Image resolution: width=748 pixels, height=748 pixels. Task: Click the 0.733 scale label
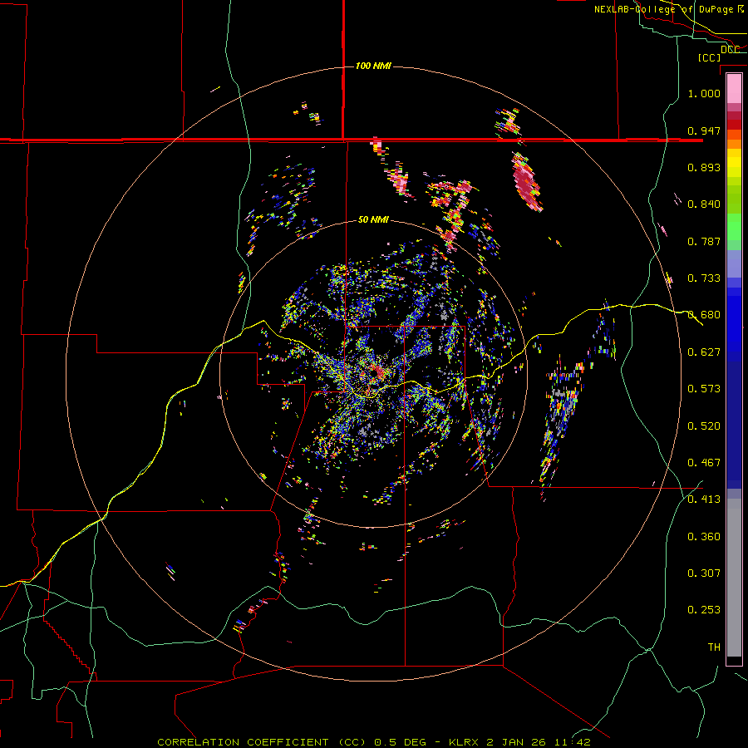tap(704, 278)
